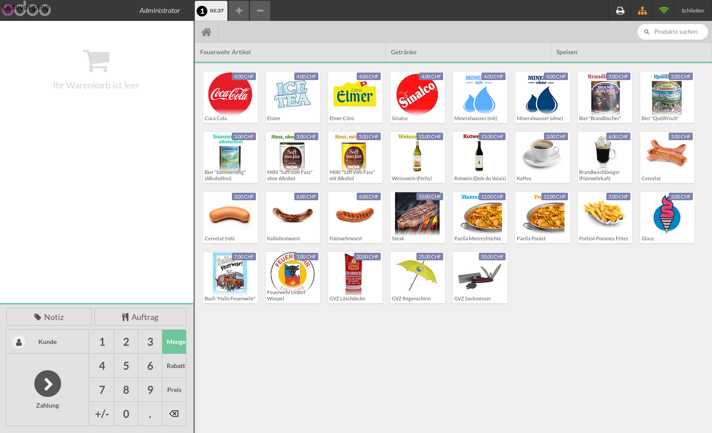Image resolution: width=712 pixels, height=433 pixels.
Task: Click the Auftrag button
Action: pos(140,317)
